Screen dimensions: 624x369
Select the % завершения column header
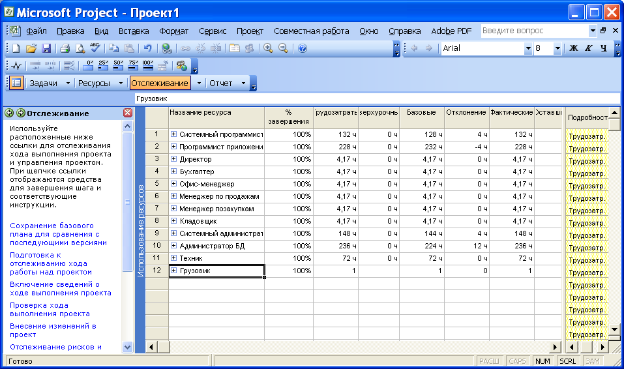tap(289, 117)
